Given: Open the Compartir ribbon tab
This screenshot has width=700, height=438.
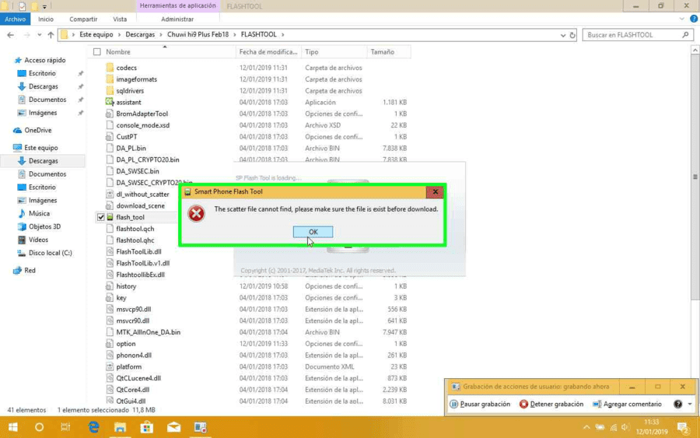Looking at the screenshot, I should click(83, 19).
